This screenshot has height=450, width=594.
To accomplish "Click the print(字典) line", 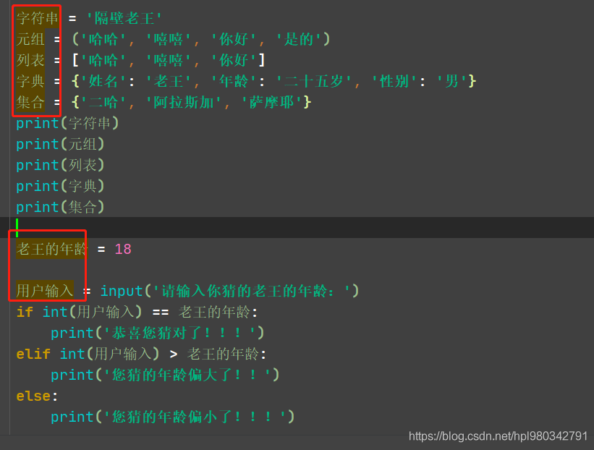I will (60, 186).
